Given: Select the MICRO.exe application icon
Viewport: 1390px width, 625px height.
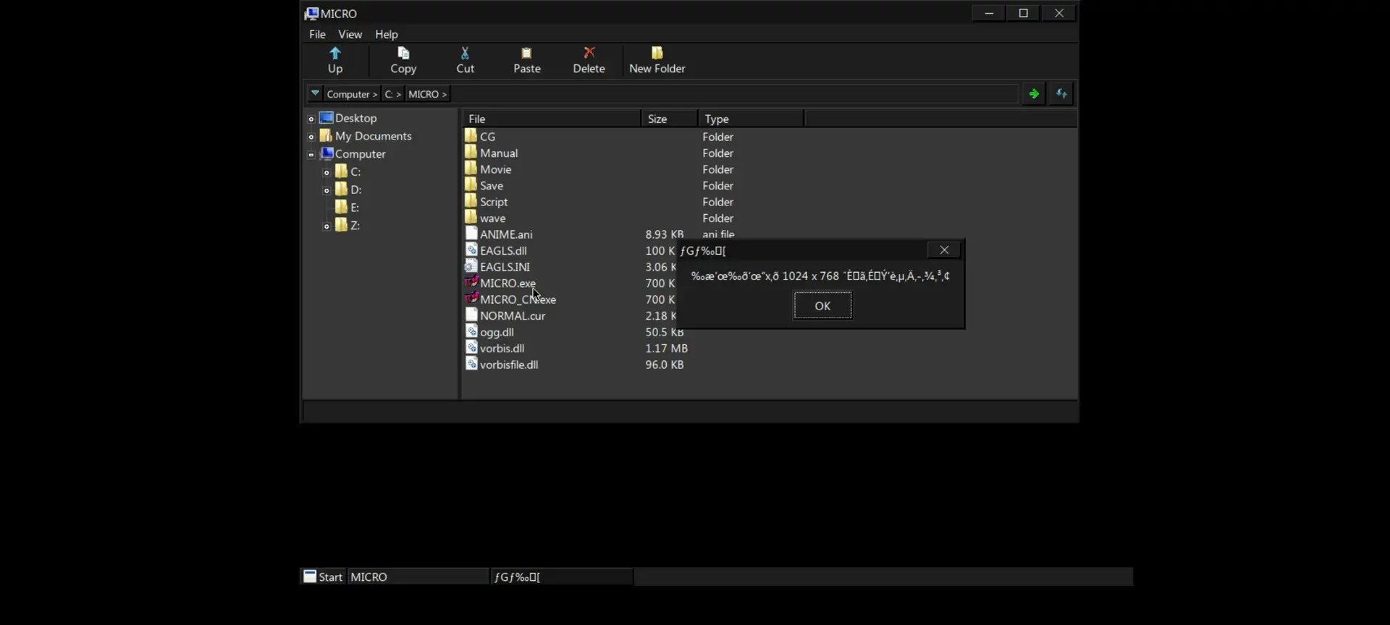Looking at the screenshot, I should (x=471, y=282).
